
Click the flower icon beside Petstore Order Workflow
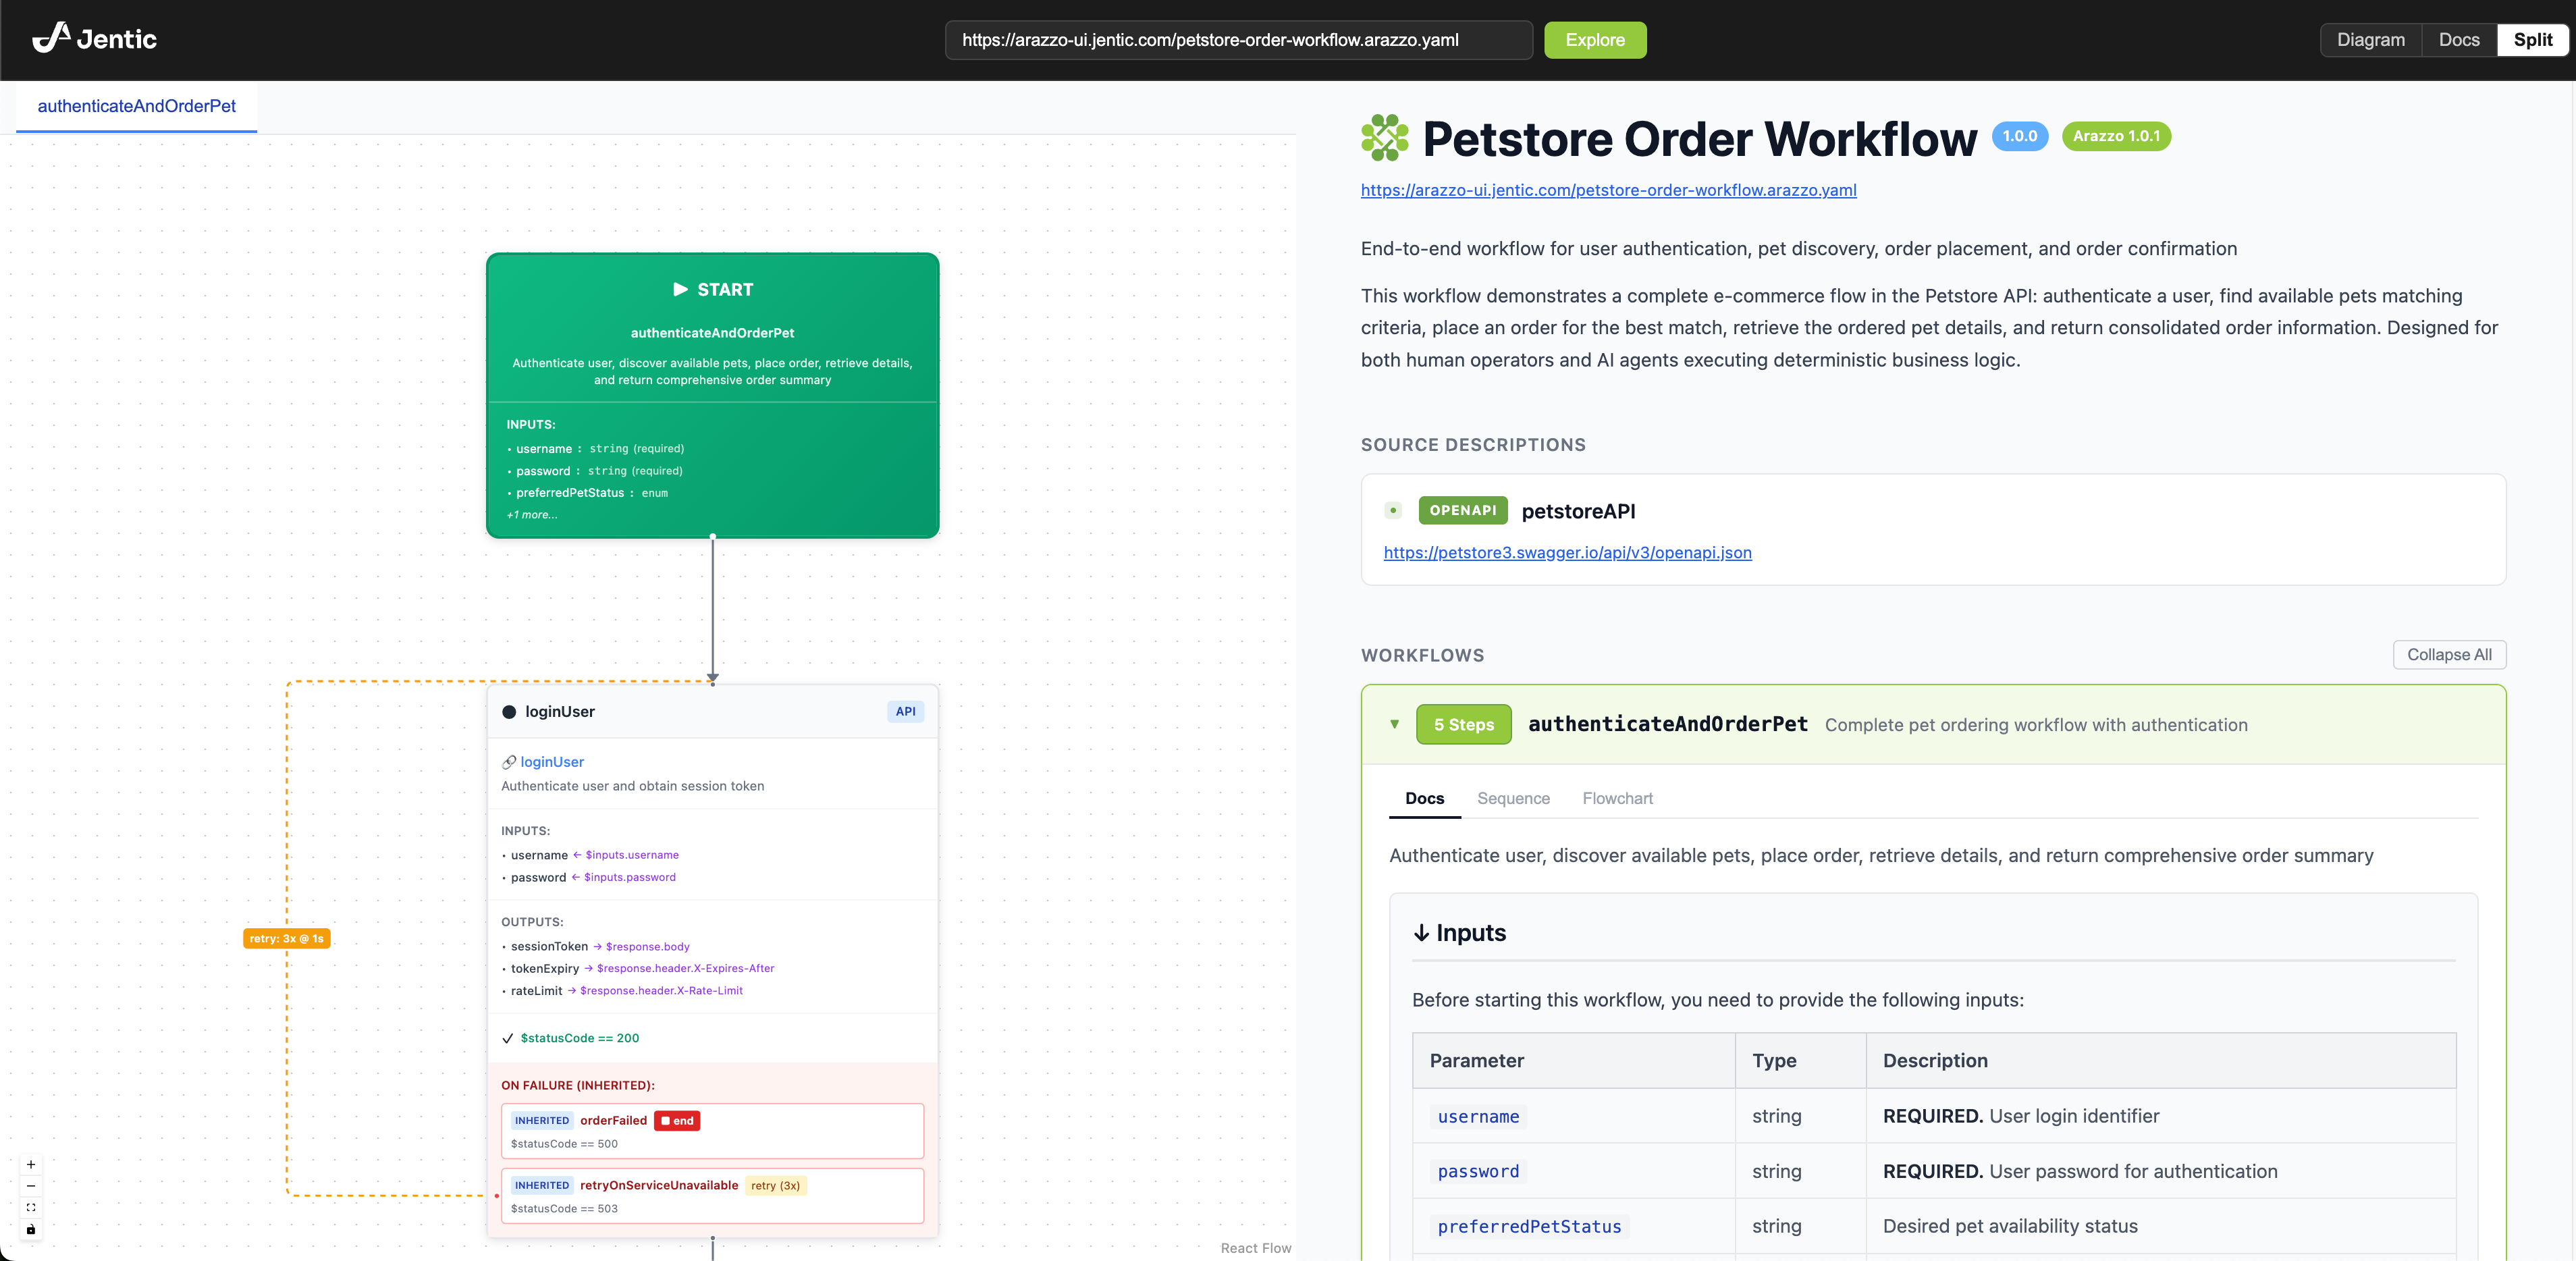[1384, 137]
